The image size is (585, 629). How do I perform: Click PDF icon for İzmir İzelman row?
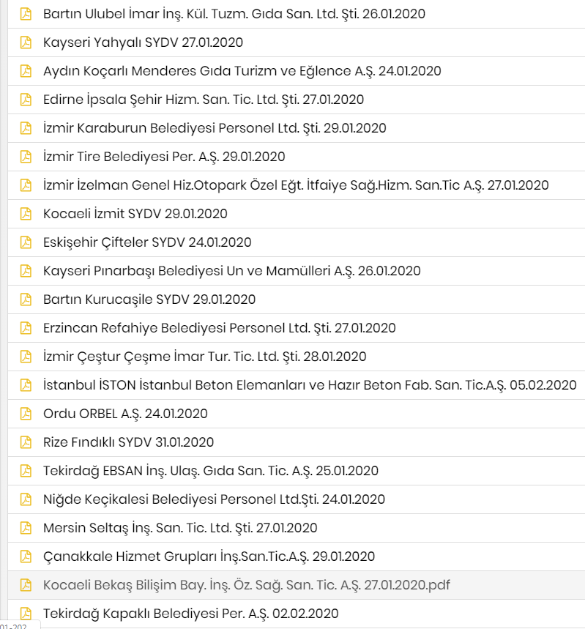click(x=26, y=185)
